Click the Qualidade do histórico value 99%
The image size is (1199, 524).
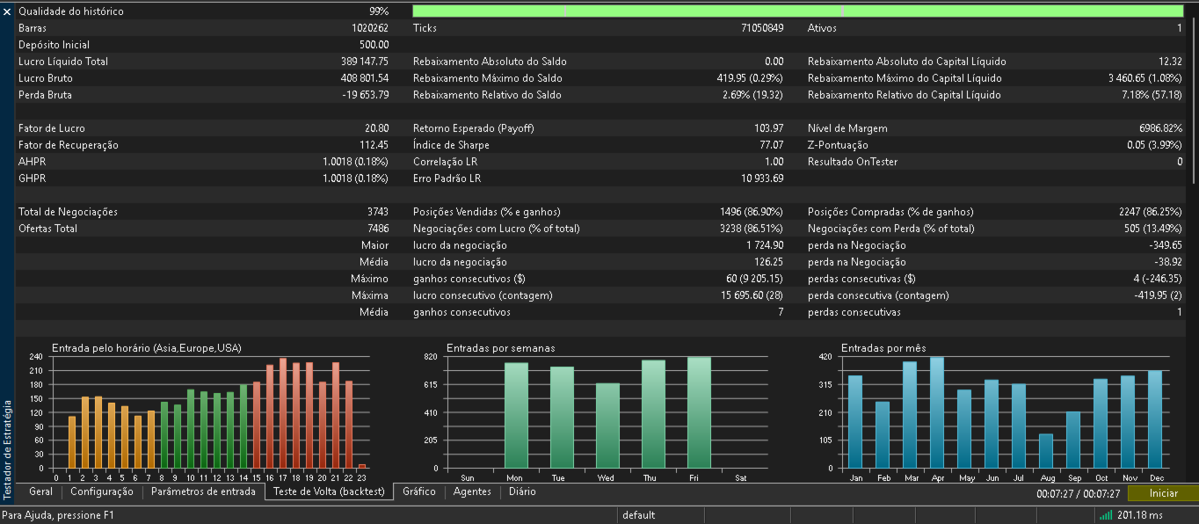tap(379, 11)
